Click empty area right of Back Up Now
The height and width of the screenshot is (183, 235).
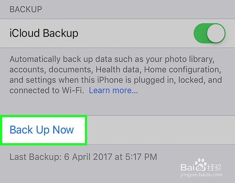[x=159, y=130]
